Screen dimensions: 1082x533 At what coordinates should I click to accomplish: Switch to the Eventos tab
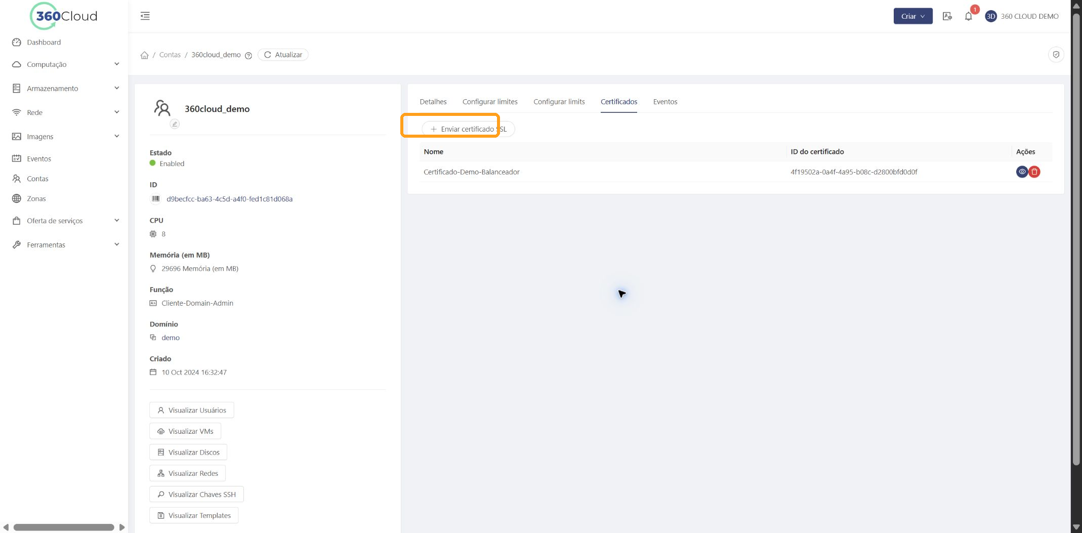tap(665, 102)
